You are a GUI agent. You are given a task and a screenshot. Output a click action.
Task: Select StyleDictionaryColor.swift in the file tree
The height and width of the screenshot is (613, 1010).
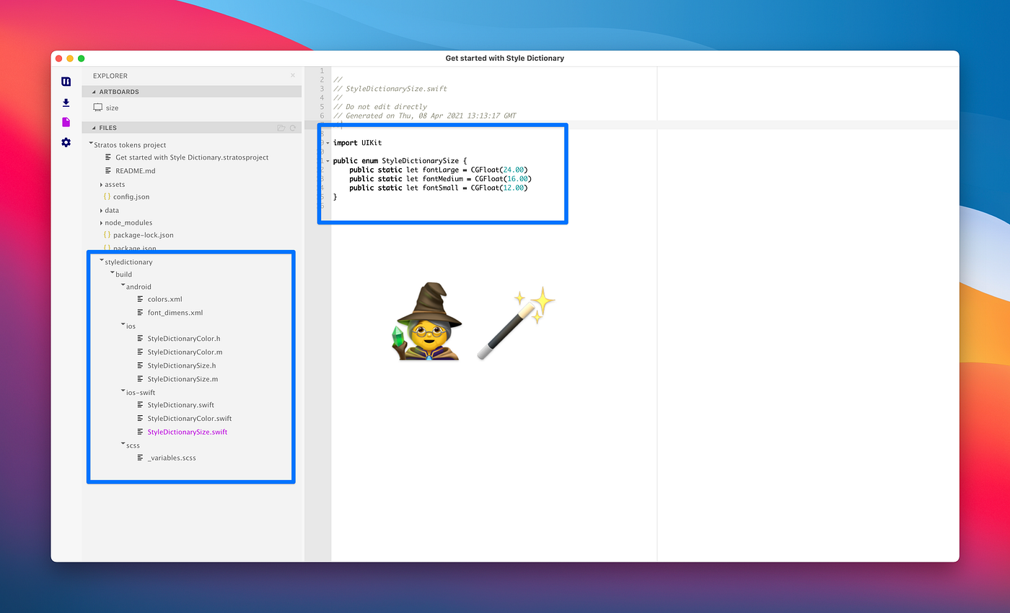189,418
